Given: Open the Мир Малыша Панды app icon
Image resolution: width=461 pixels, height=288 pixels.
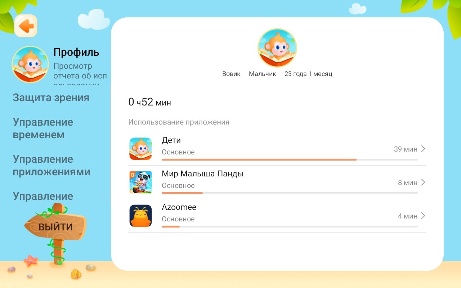Looking at the screenshot, I should (140, 182).
